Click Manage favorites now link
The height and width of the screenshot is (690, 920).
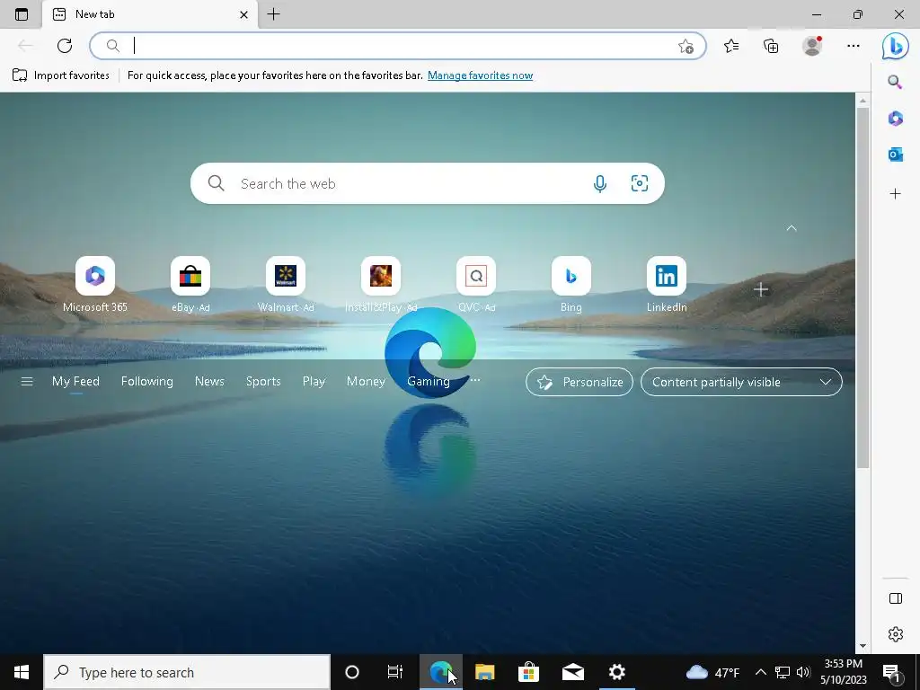tap(480, 75)
